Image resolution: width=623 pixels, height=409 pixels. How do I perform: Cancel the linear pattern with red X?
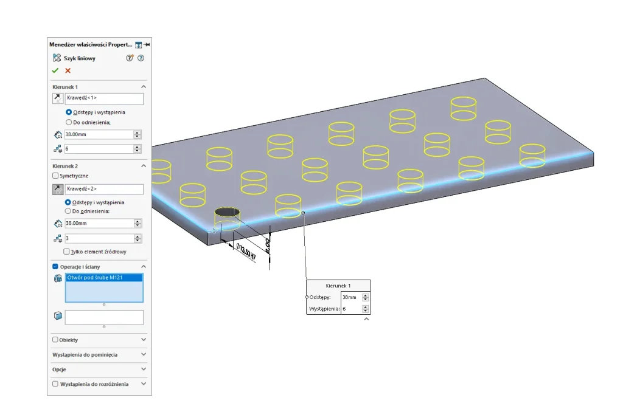point(68,70)
